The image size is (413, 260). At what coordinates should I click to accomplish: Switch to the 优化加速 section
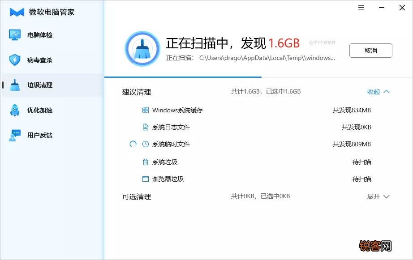coord(14,110)
